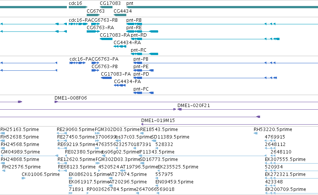Click EST label RH22576.5prime

[x=21, y=167]
